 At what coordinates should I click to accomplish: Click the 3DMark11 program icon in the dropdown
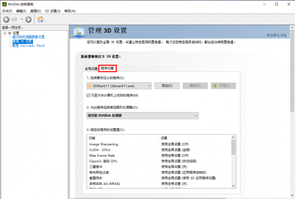pyautogui.click(x=89, y=86)
